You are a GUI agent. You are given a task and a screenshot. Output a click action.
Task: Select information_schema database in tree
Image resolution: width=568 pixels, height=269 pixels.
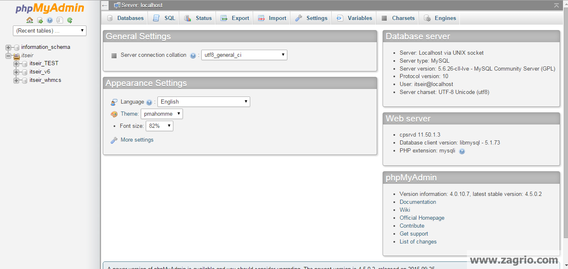46,47
